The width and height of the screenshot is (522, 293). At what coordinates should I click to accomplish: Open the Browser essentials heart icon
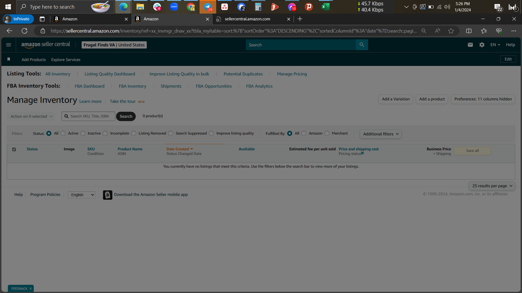[499, 31]
